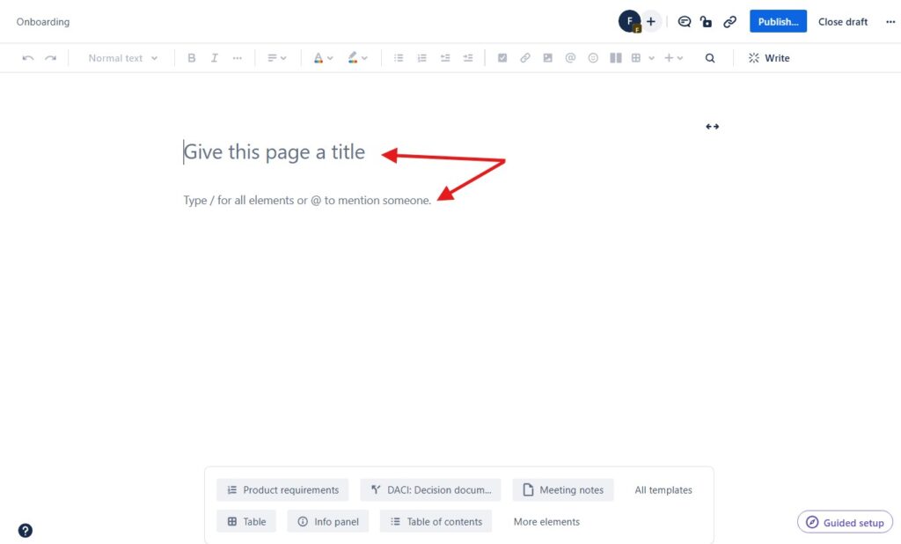
Task: Open find and replace search
Action: [x=709, y=57]
